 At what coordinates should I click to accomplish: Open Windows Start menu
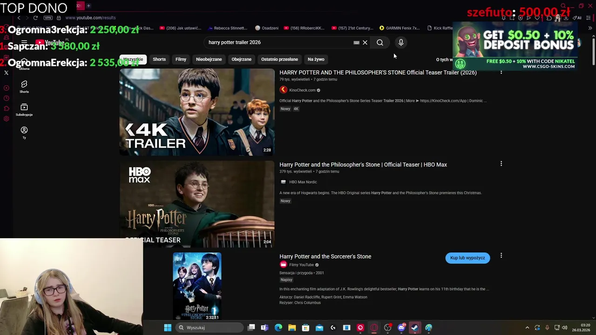[168, 328]
